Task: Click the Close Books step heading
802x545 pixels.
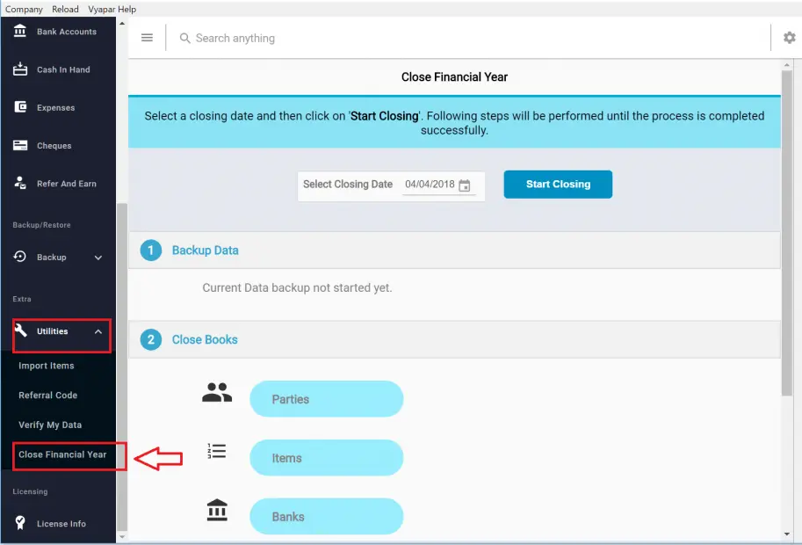Action: (x=205, y=339)
